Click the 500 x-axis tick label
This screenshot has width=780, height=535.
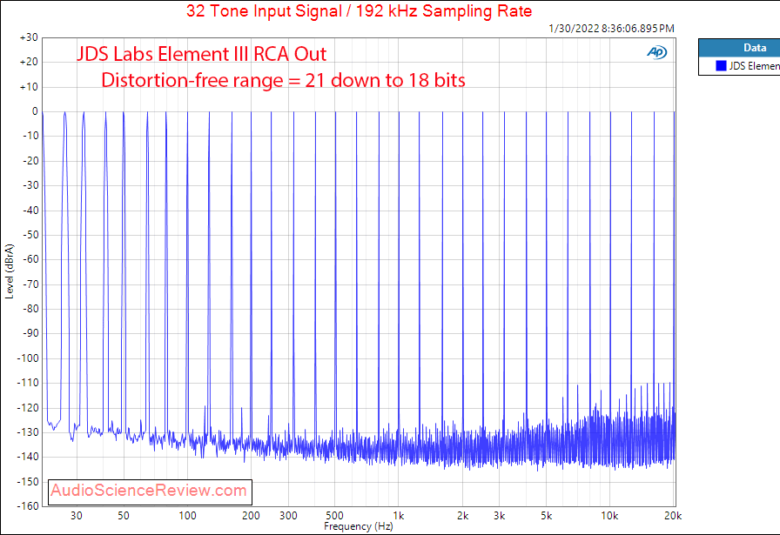coord(335,516)
